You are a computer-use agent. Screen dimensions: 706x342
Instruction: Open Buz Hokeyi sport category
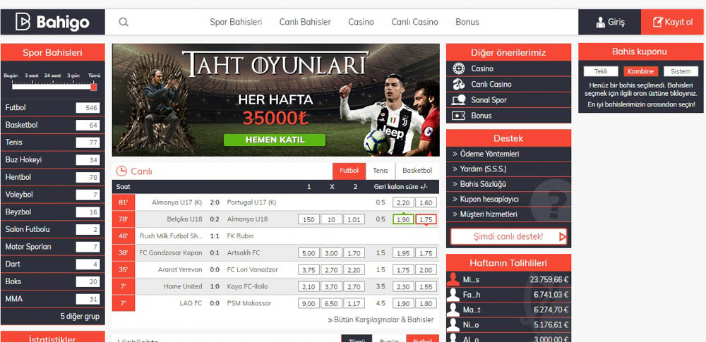(53, 160)
